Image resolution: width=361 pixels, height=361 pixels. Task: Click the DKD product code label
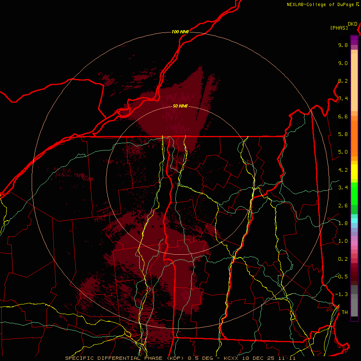(x=353, y=24)
